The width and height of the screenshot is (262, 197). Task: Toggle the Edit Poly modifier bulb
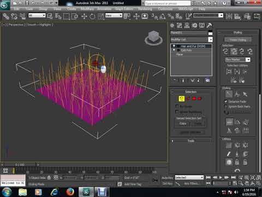(x=174, y=50)
